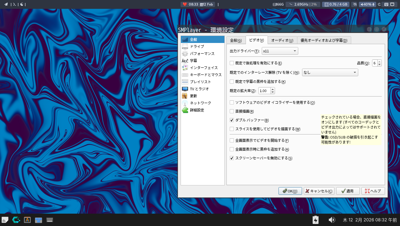Open the teal hexagon app in taskbar
The width and height of the screenshot is (400, 226).
click(x=16, y=220)
